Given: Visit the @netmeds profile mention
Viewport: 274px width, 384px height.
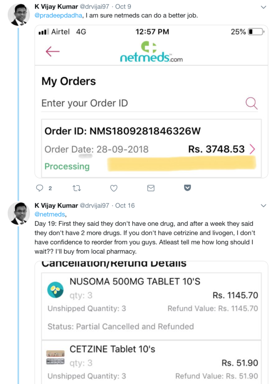Looking at the screenshot, I should pos(50,214).
